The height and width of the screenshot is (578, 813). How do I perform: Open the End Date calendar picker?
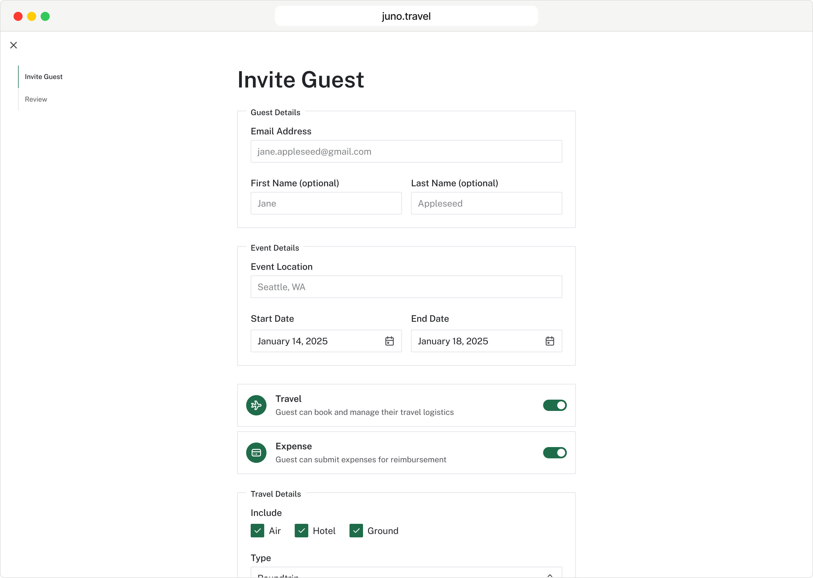pos(550,341)
